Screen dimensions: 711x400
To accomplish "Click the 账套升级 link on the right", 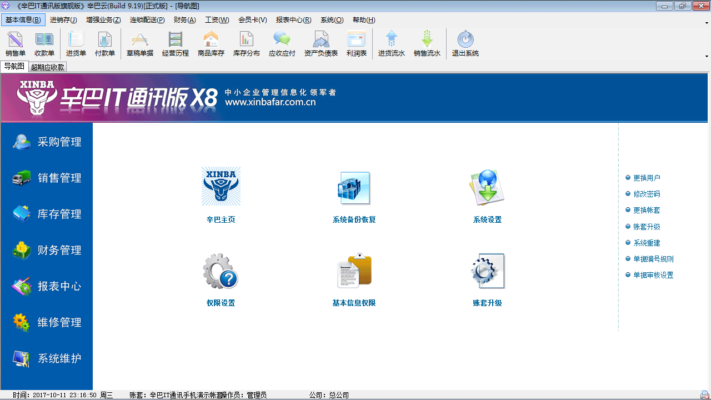I will coord(647,227).
